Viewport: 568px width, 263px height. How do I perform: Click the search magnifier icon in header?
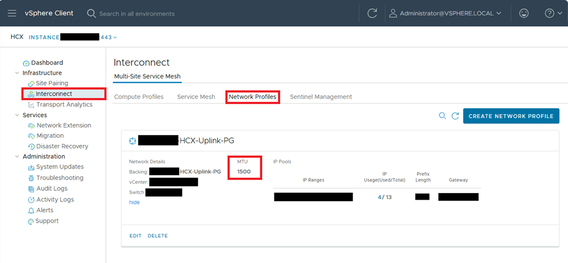(x=91, y=13)
